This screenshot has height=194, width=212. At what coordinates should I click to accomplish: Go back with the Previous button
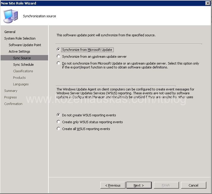[113, 185]
